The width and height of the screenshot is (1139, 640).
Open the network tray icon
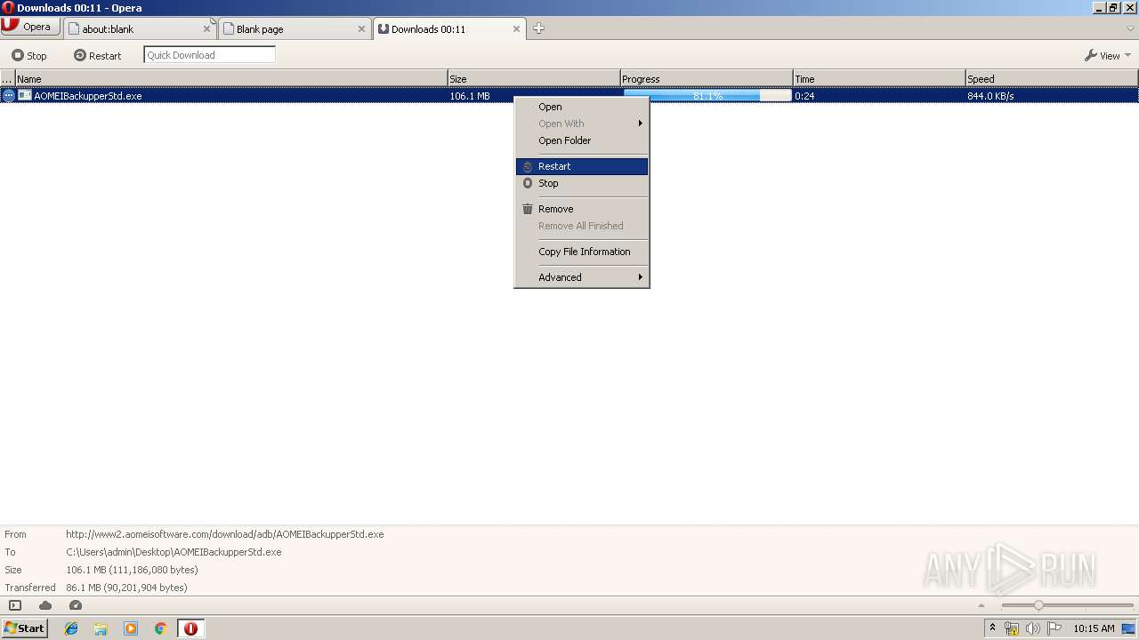pos(1012,628)
